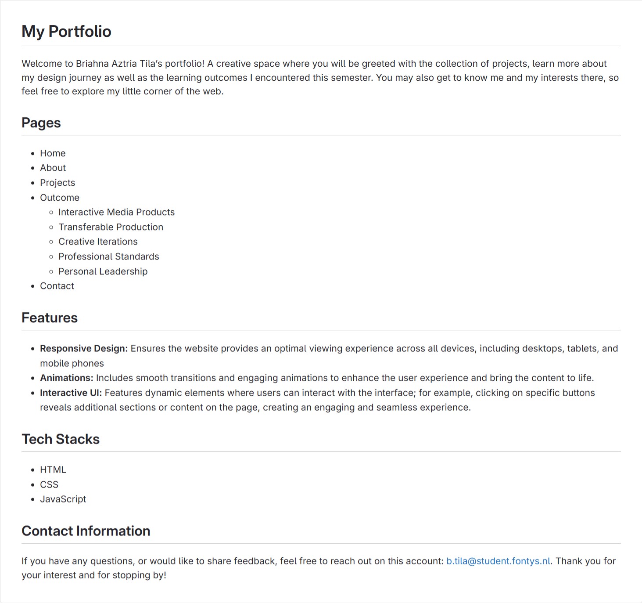Click the My Portfolio heading
Screen dimensions: 642x603
[66, 32]
